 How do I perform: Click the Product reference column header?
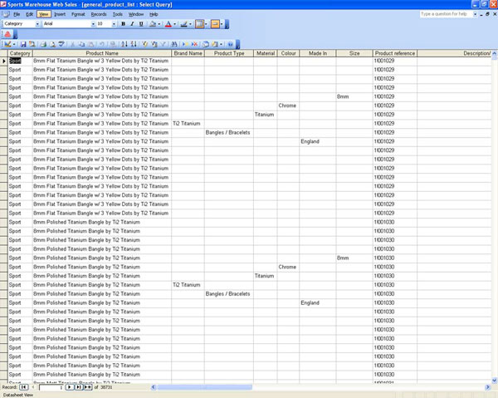[x=393, y=53]
